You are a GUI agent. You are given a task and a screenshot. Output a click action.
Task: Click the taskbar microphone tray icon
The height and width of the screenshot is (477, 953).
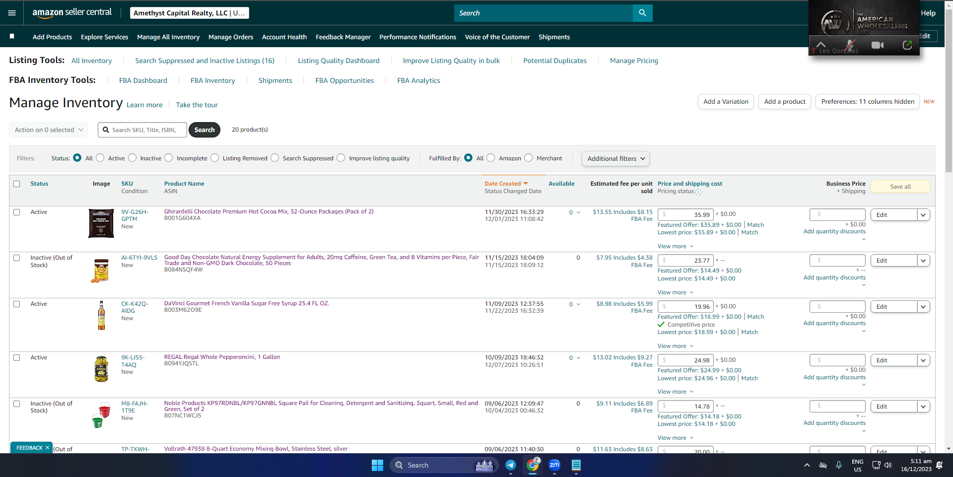click(x=838, y=465)
